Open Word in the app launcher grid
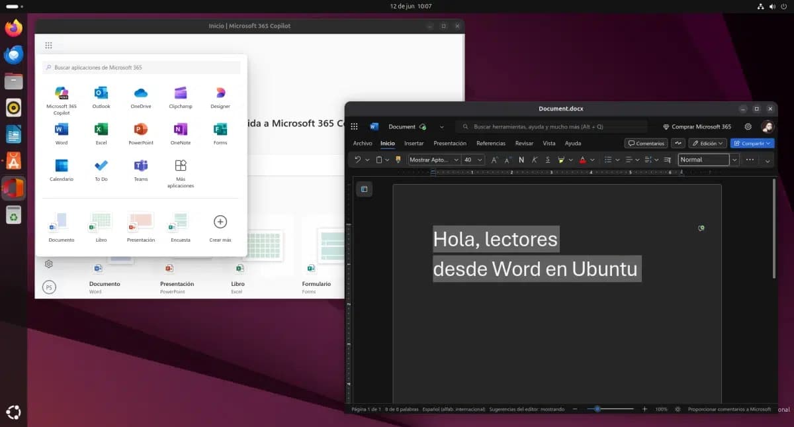Viewport: 794px width, 427px height. point(62,133)
